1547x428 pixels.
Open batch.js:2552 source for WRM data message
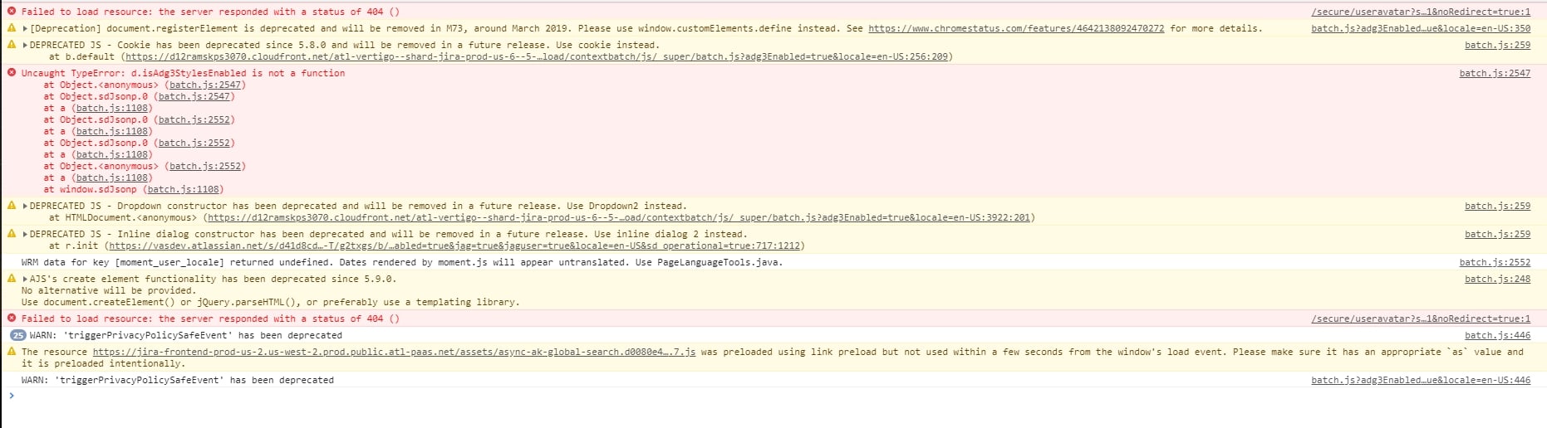pyautogui.click(x=1495, y=262)
